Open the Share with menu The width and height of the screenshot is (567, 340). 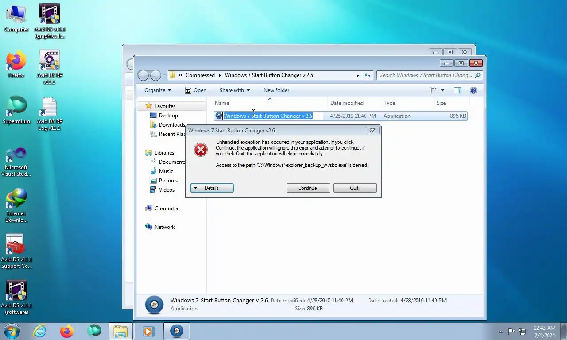pyautogui.click(x=234, y=90)
